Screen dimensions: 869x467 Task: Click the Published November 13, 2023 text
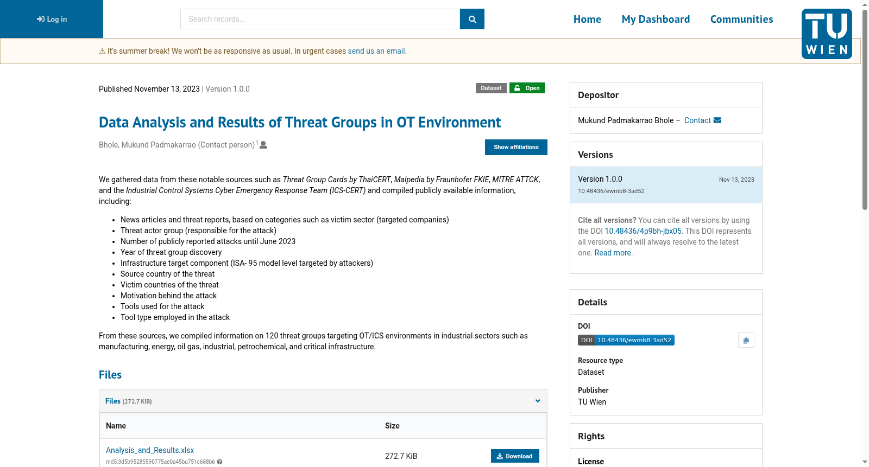tap(149, 89)
